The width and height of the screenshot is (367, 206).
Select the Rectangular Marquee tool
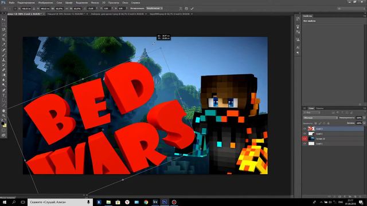click(3, 25)
